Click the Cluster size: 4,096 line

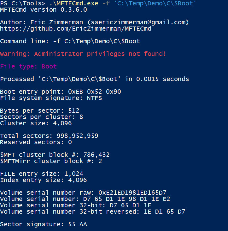36,123
